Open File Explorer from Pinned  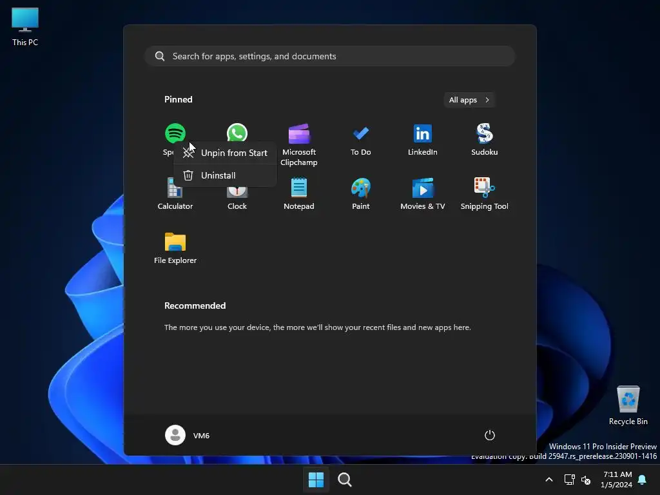(175, 248)
